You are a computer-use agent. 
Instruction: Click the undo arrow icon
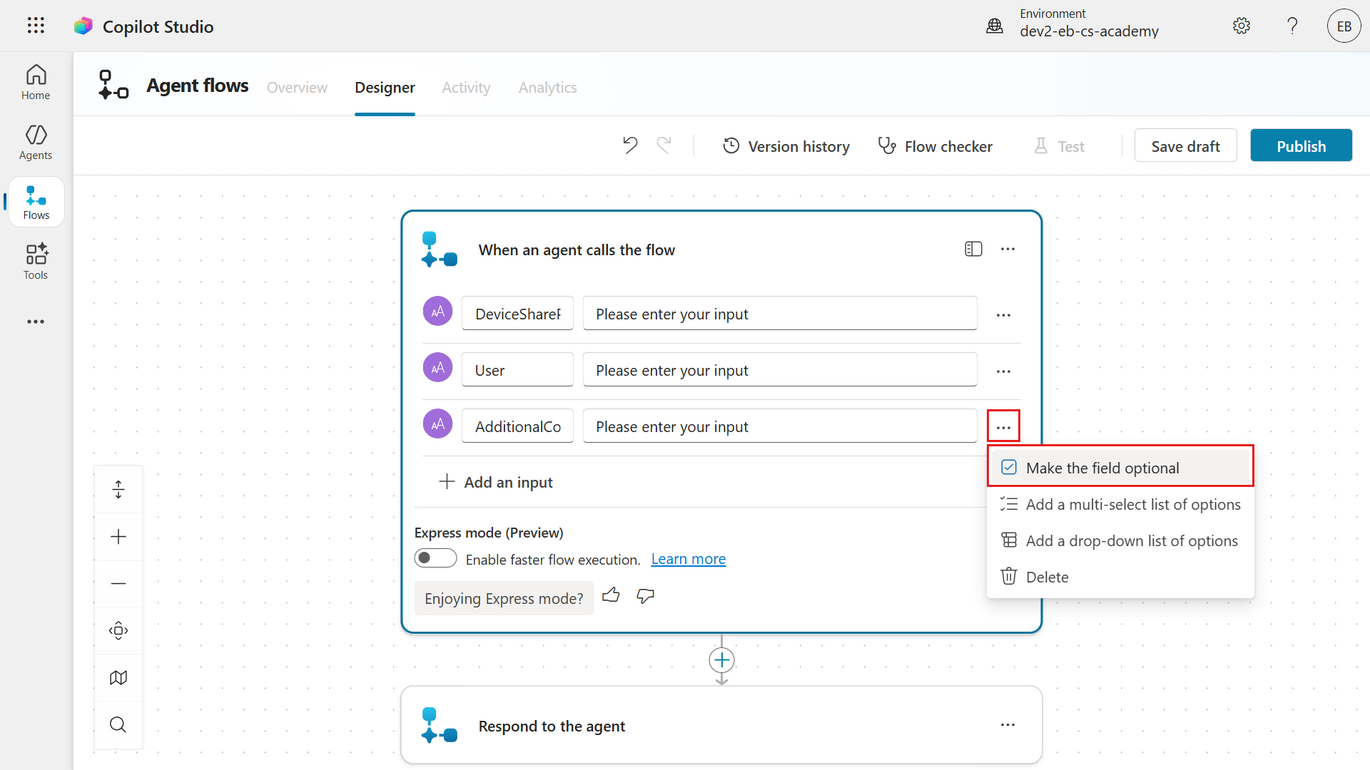(629, 145)
